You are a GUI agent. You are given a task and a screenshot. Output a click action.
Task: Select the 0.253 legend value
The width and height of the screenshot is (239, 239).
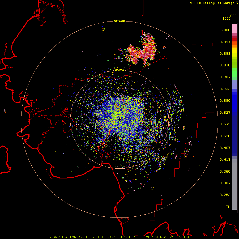click(x=225, y=195)
